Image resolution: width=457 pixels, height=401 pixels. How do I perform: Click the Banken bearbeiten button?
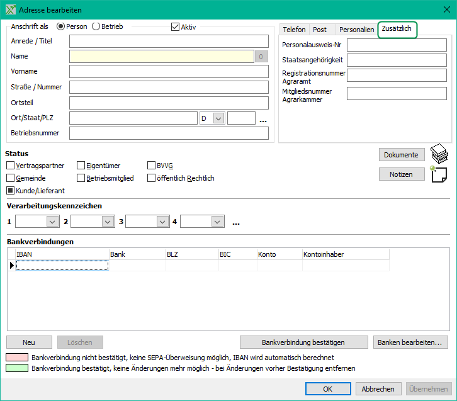tap(412, 342)
